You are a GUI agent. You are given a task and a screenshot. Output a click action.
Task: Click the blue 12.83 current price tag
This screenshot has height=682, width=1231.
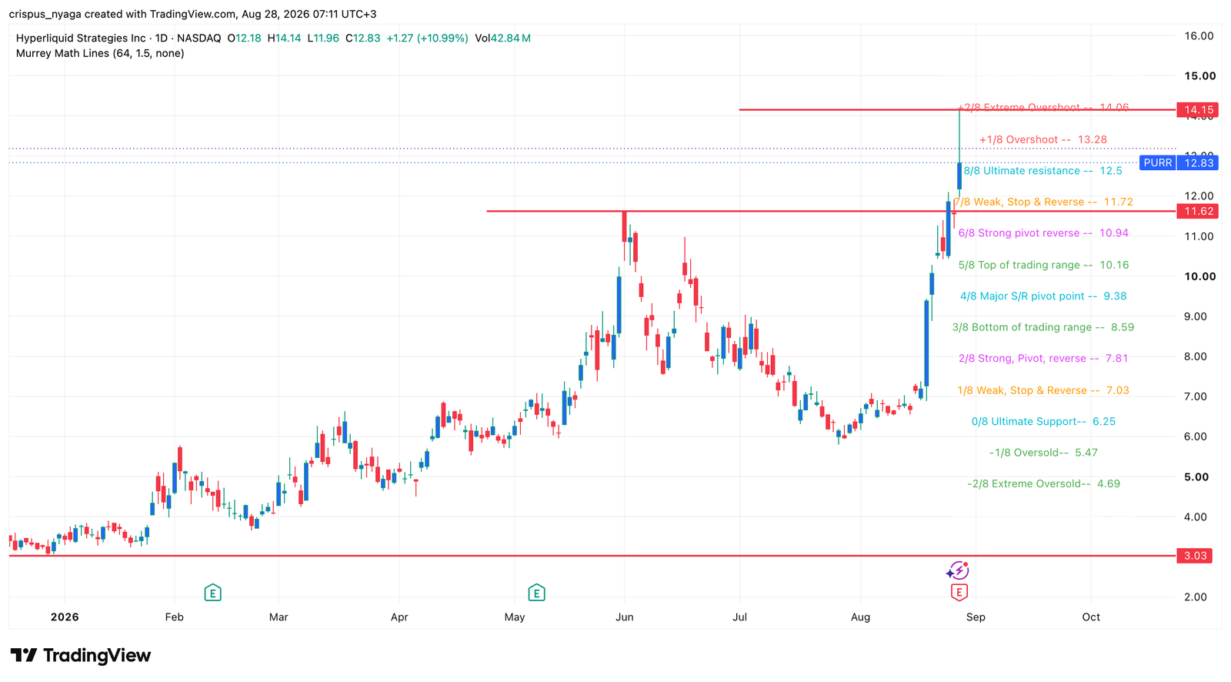click(1198, 162)
